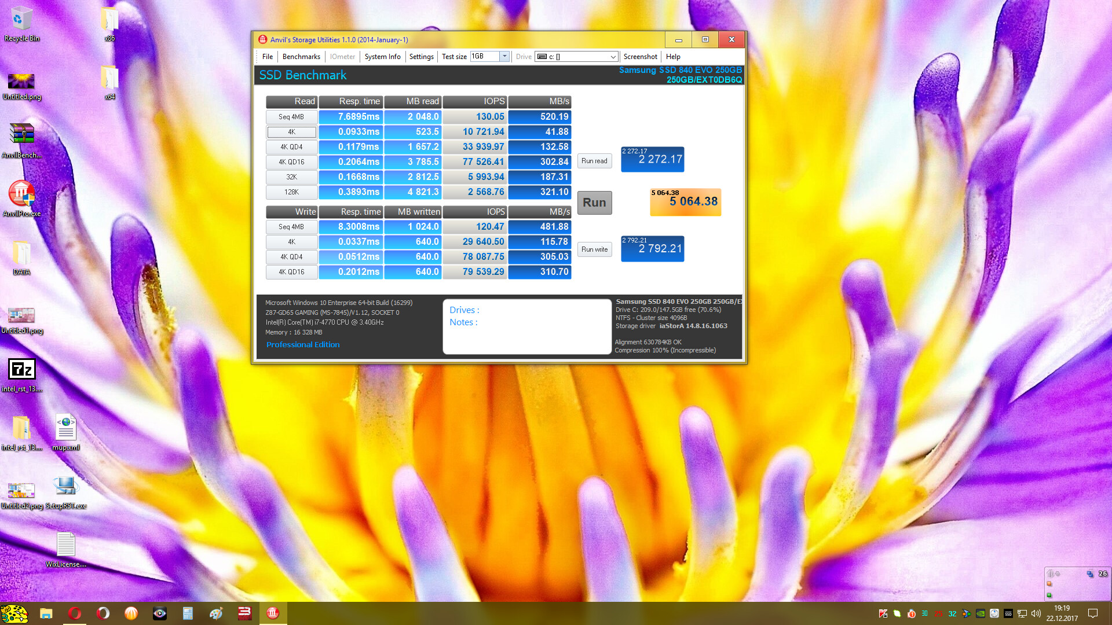Screen dimensions: 1112x625
Task: Open File Explorer from taskbar
Action: [46, 613]
